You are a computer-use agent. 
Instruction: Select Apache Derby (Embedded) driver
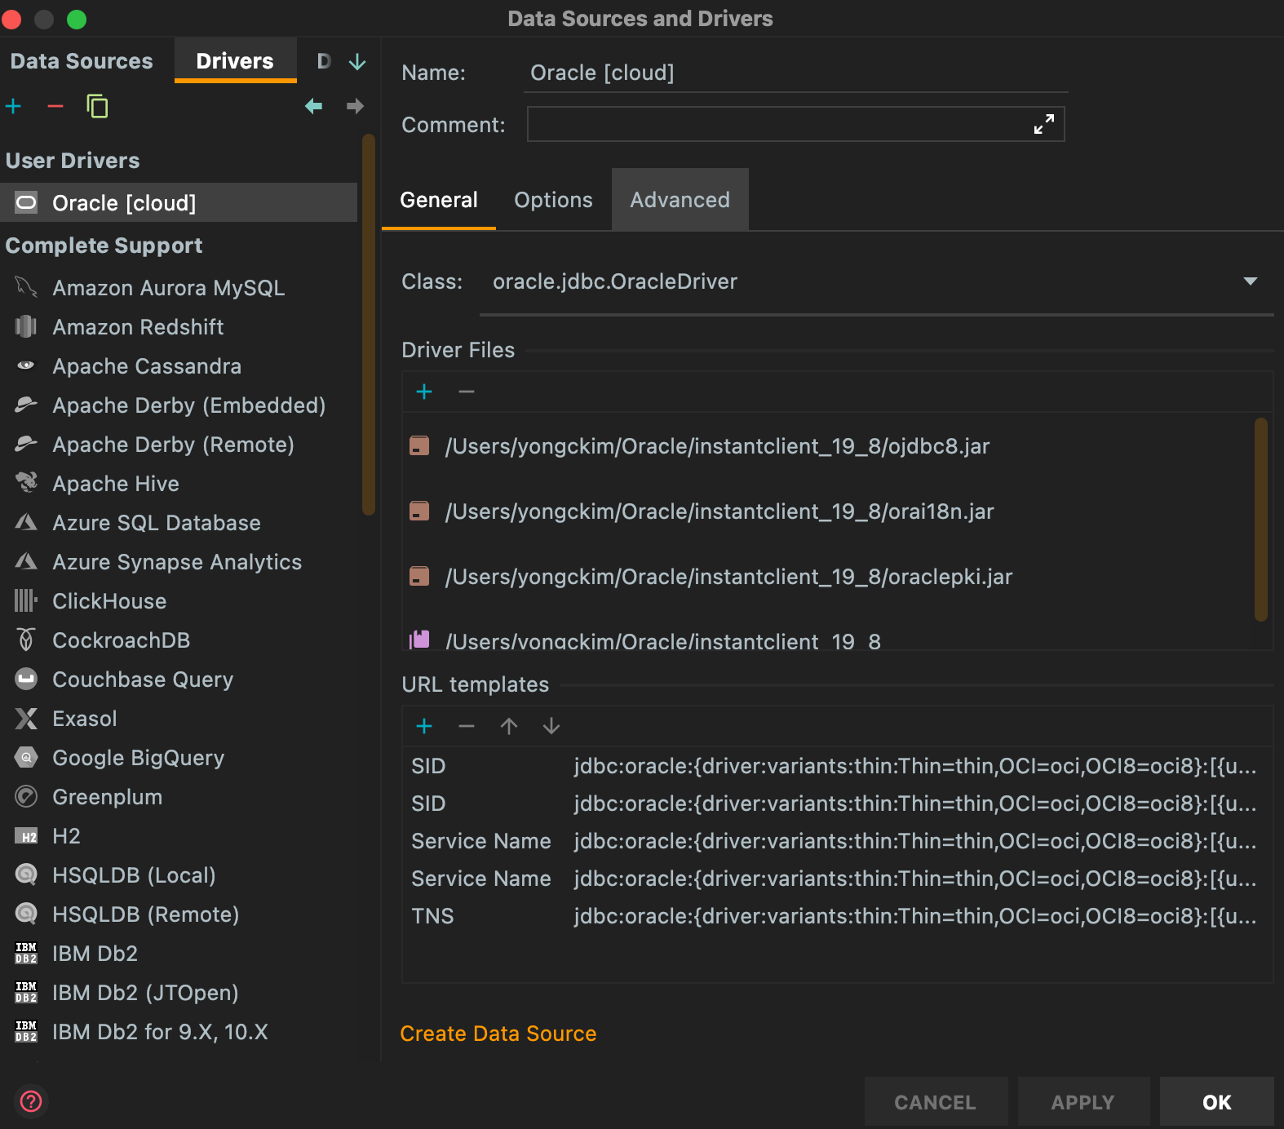coord(179,405)
